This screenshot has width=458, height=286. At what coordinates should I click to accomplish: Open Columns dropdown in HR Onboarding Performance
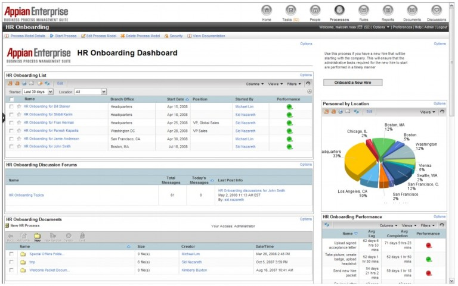[388, 225]
